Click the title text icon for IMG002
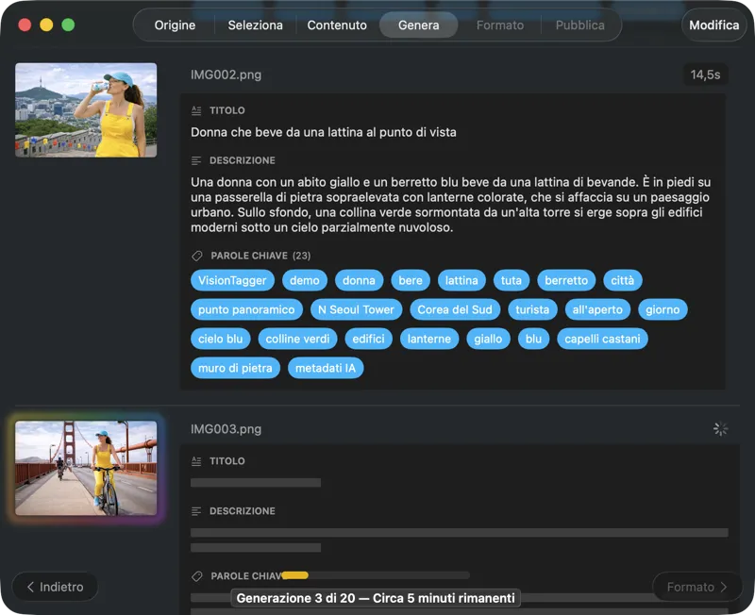 tap(196, 110)
